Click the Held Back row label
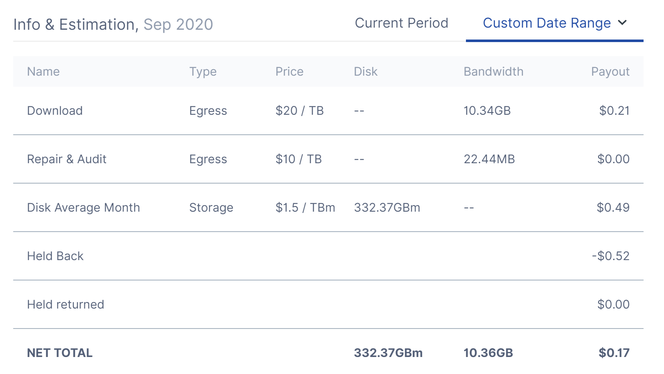 (x=55, y=256)
